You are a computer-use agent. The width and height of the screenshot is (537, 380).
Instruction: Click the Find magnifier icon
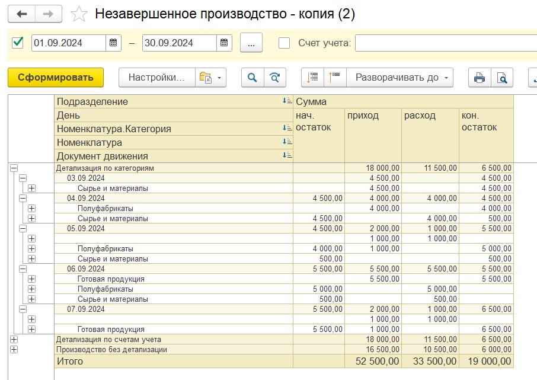point(252,78)
